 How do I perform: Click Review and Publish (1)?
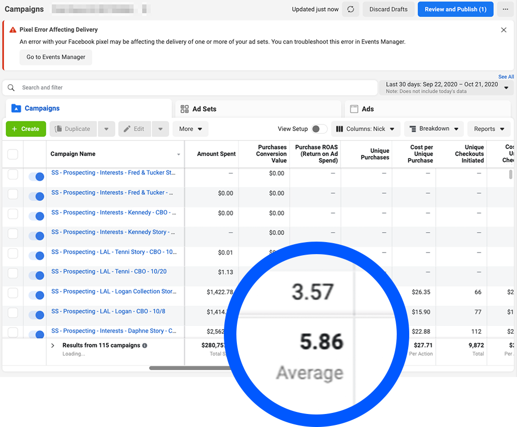(456, 9)
